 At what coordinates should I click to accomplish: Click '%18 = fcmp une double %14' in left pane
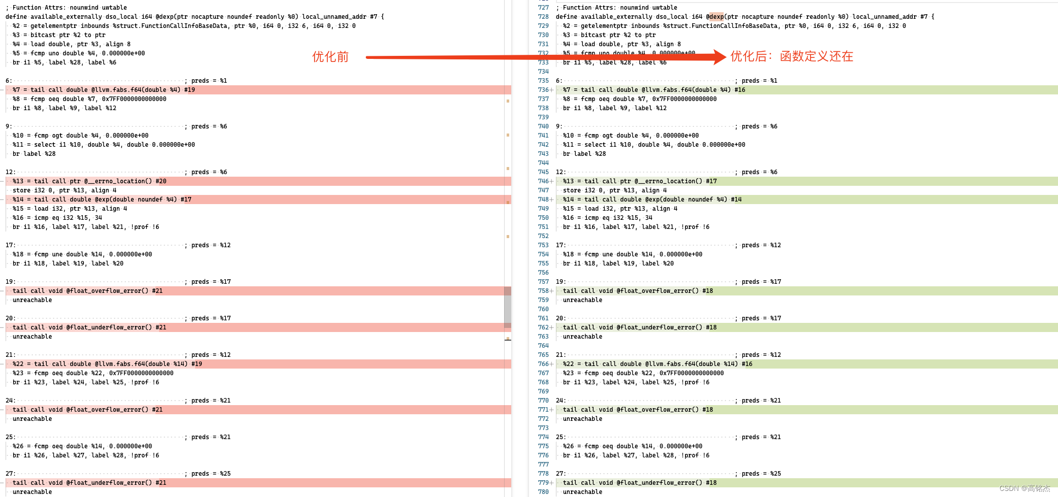pos(57,254)
